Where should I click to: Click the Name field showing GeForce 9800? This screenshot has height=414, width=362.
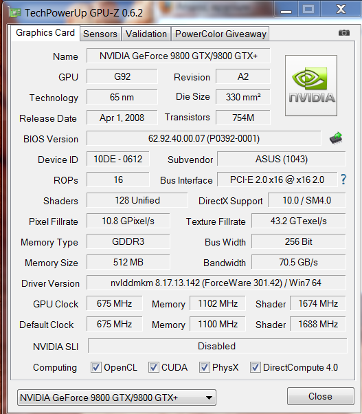pos(178,56)
